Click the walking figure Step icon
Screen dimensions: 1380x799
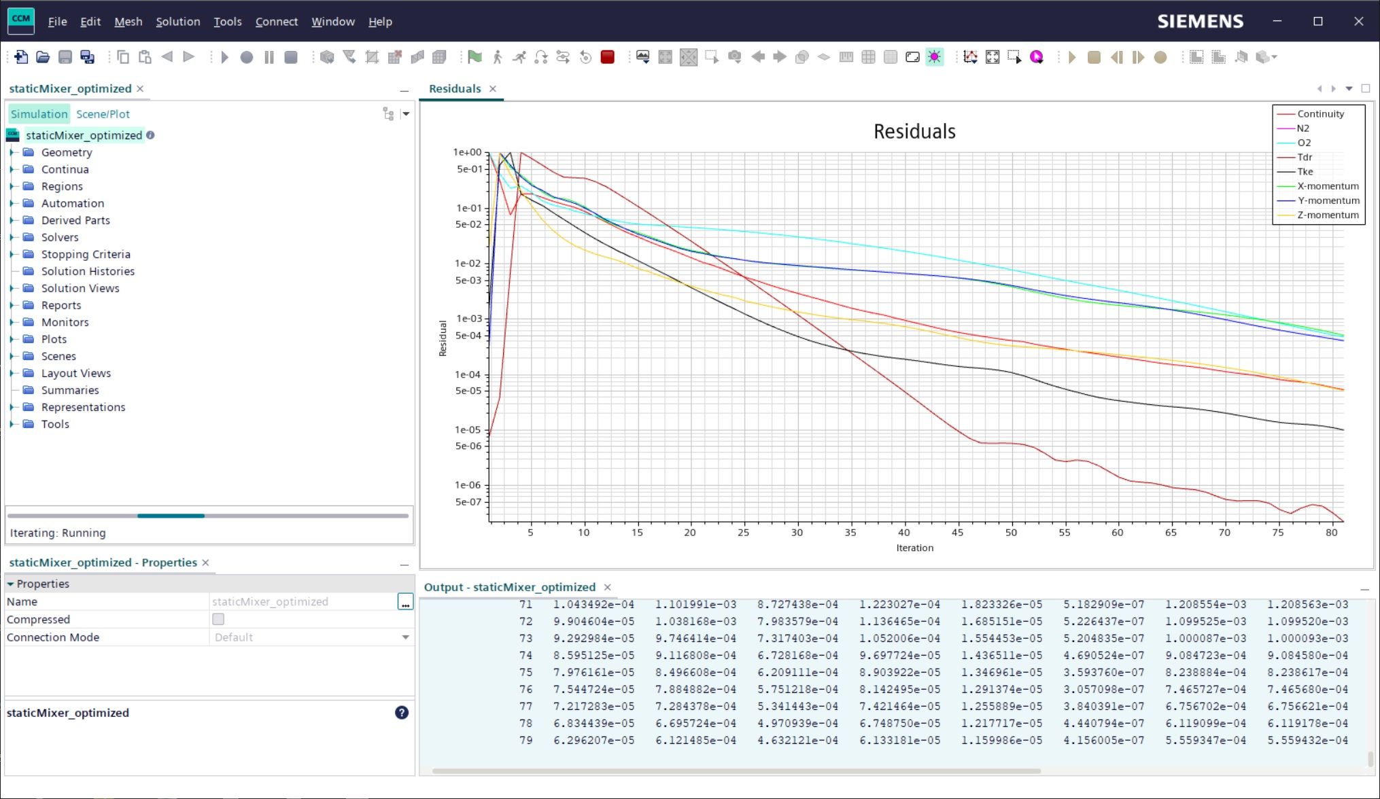coord(497,57)
